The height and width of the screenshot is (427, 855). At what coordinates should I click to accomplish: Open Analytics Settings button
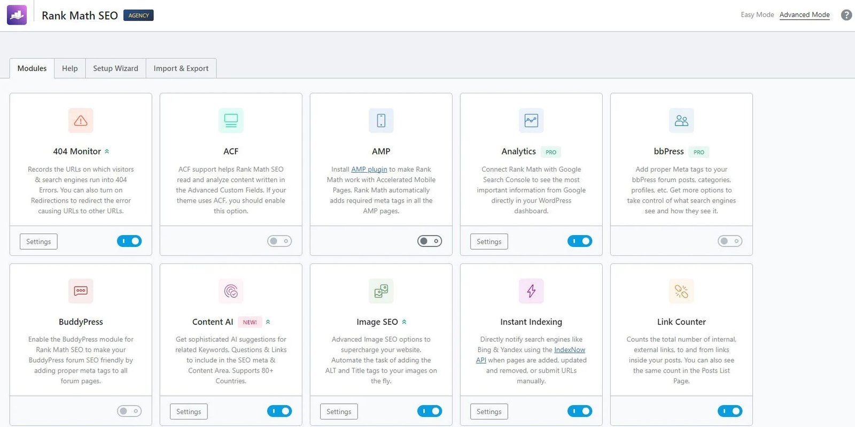click(x=489, y=242)
